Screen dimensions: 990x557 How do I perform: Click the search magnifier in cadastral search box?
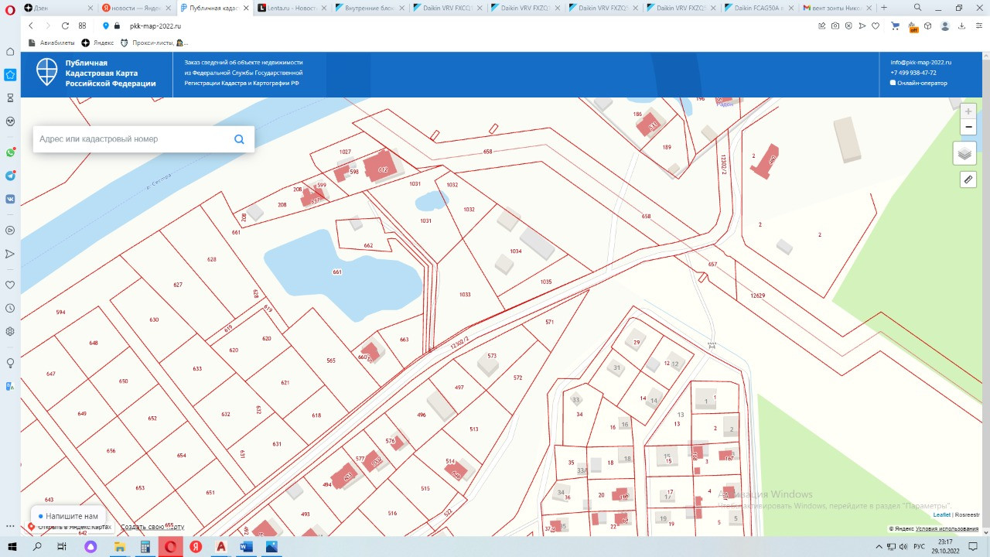[239, 139]
